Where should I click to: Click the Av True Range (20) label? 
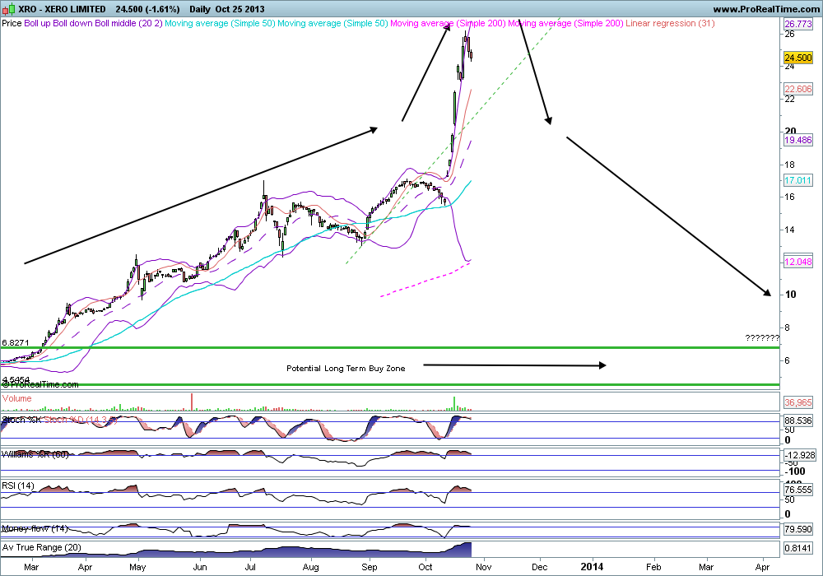point(42,547)
